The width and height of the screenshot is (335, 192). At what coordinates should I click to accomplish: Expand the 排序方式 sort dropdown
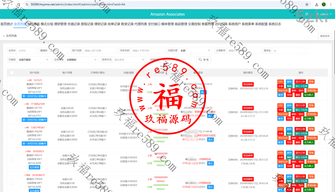(129, 60)
